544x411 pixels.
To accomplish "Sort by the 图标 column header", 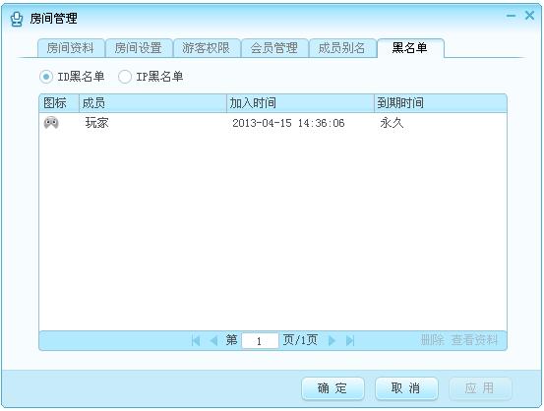I will point(59,103).
